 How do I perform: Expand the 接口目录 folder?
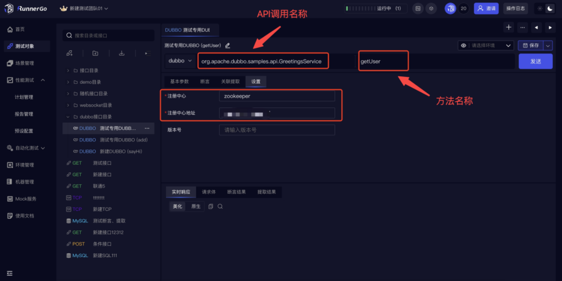click(68, 71)
